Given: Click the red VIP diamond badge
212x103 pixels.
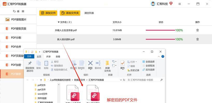Looking at the screenshot, I should [171, 4].
